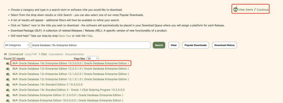The image size is (283, 103).
Task: Select the Courseware filter tab
Action: (56, 54)
